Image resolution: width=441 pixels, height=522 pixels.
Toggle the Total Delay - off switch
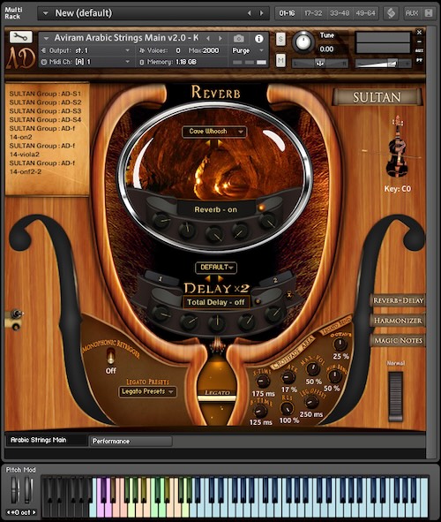click(258, 301)
